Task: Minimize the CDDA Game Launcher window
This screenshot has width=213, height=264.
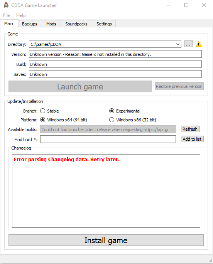Action: [x=169, y=5]
